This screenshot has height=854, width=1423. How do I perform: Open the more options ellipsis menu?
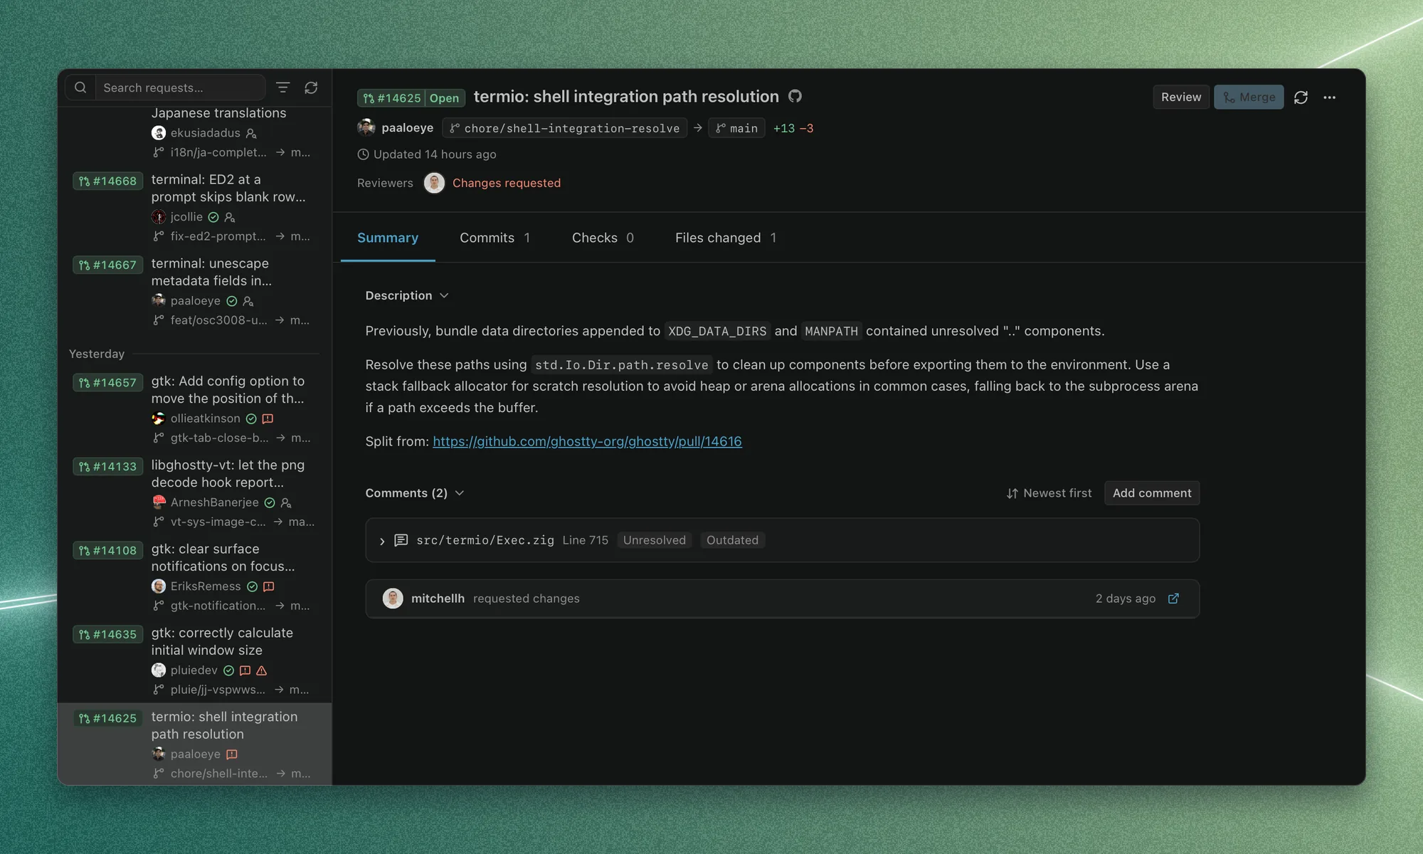click(x=1329, y=97)
